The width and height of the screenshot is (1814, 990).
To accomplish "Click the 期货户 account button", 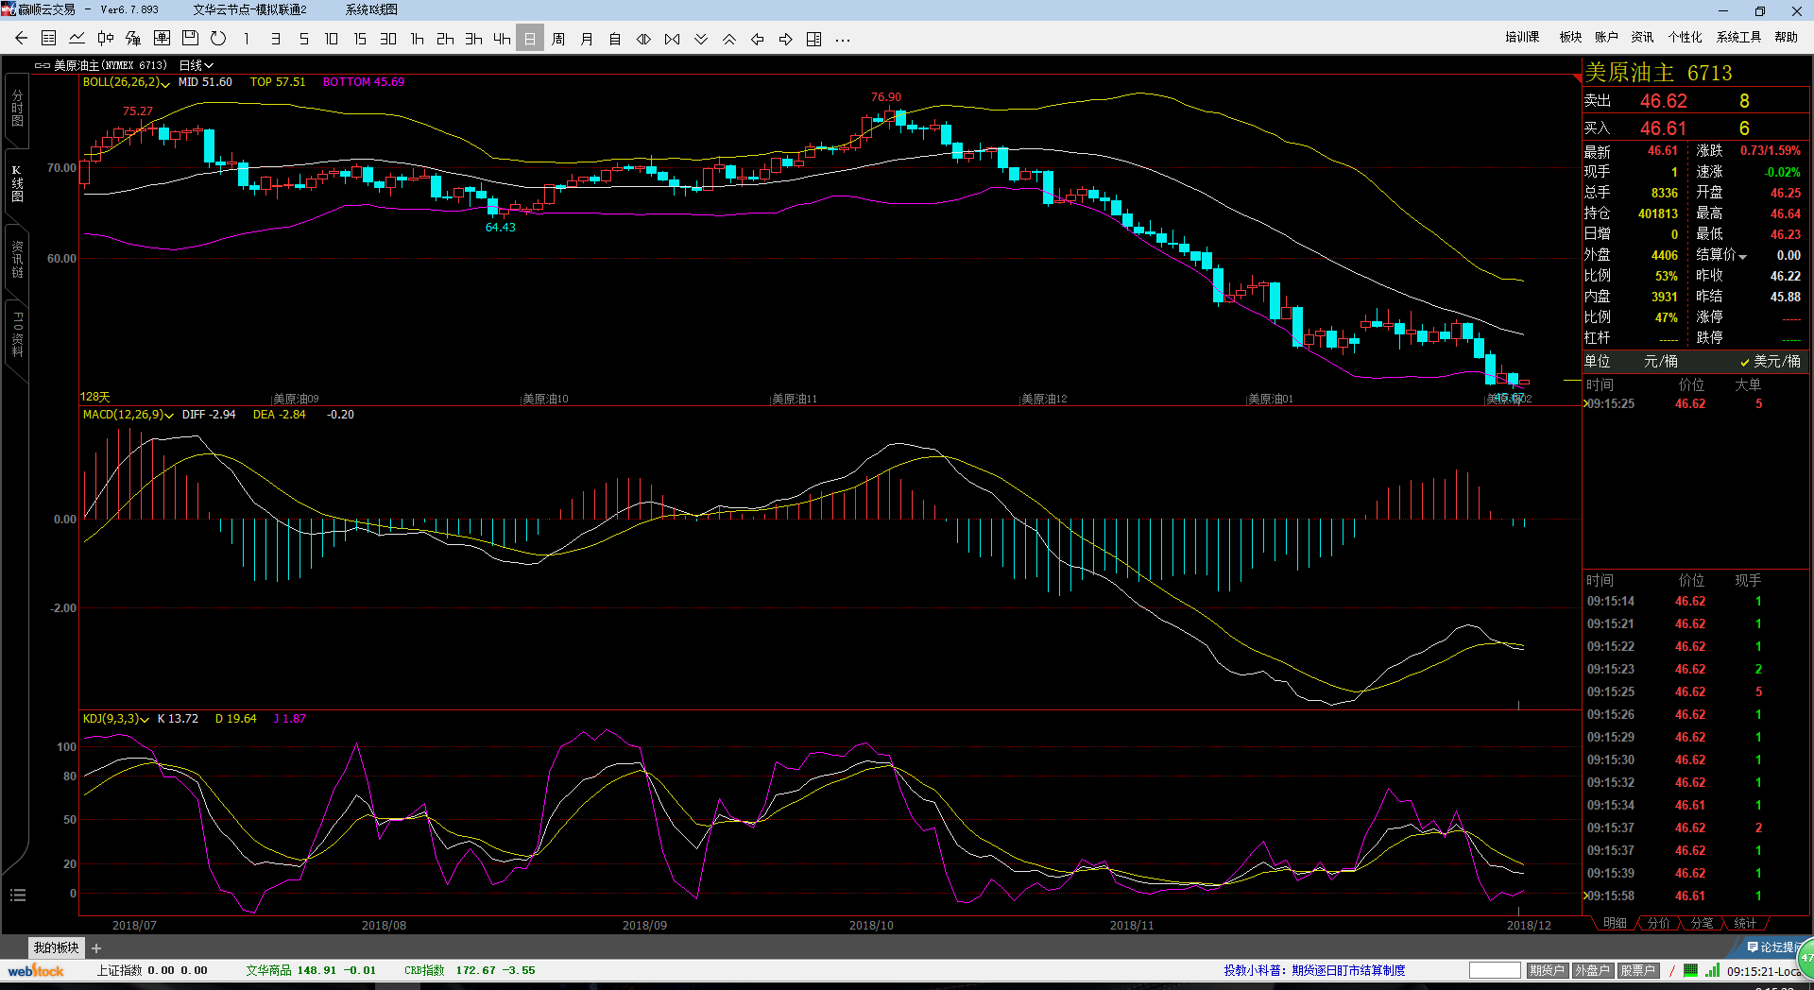I will [1547, 970].
